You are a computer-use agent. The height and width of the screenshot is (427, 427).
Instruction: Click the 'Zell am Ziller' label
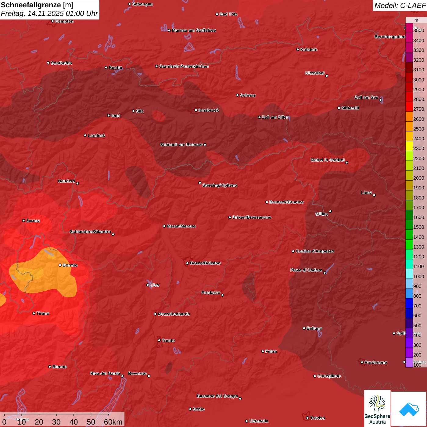tap(275, 117)
